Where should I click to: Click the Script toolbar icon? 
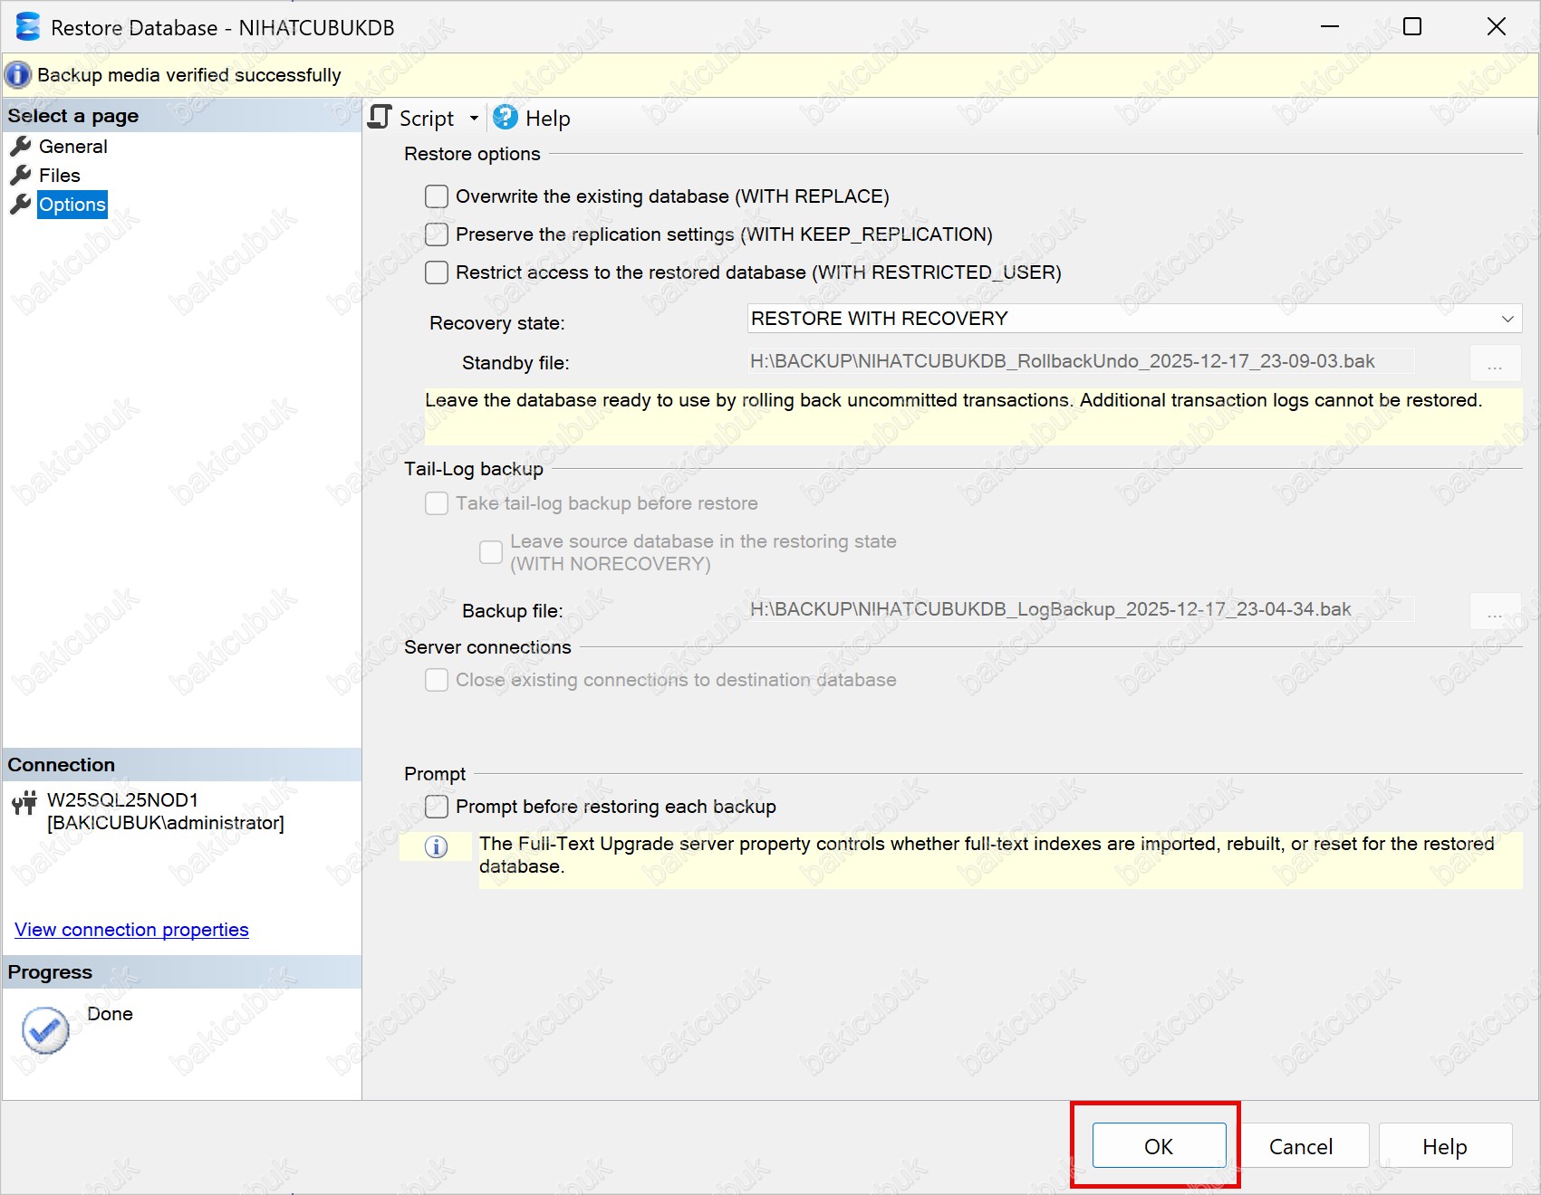point(380,118)
